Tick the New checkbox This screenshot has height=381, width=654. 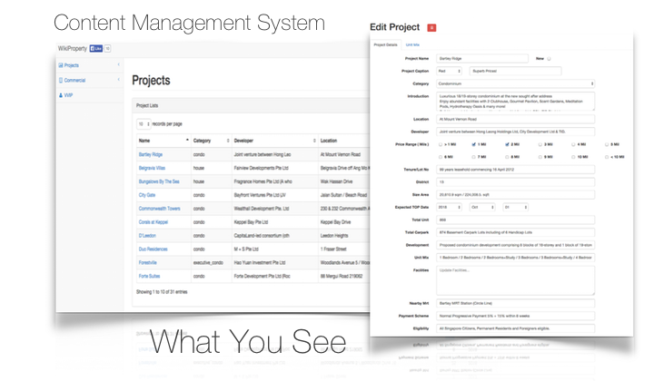(549, 59)
